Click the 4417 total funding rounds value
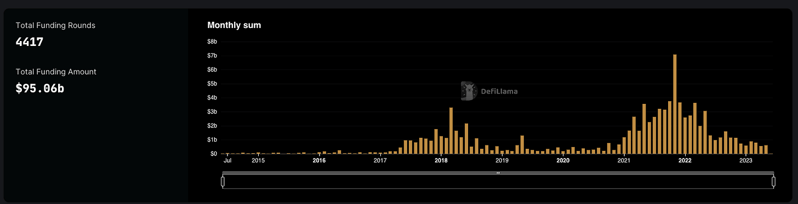Image resolution: width=798 pixels, height=204 pixels. coord(29,42)
